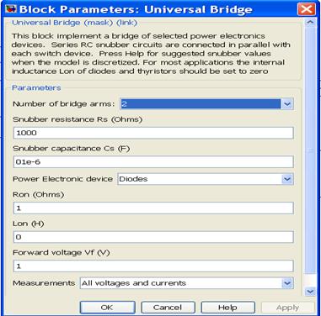Click the scrollbar down arrow
The height and width of the screenshot is (316, 321).
[310, 292]
